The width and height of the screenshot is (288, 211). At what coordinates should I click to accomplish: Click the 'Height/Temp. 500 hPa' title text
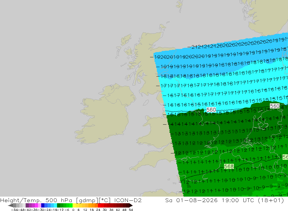click(36, 200)
